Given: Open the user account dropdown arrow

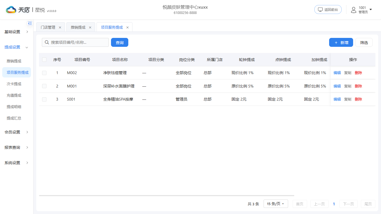Looking at the screenshot, I should click(x=371, y=10).
